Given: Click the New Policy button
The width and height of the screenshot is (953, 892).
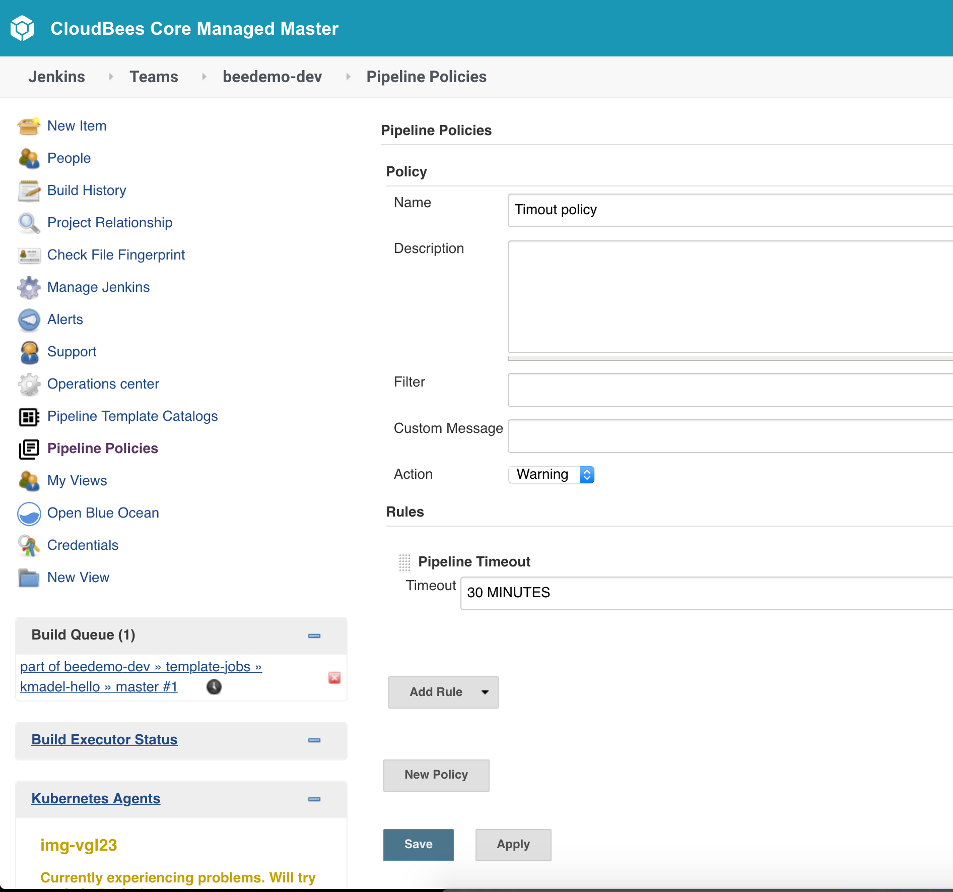Looking at the screenshot, I should tap(436, 775).
